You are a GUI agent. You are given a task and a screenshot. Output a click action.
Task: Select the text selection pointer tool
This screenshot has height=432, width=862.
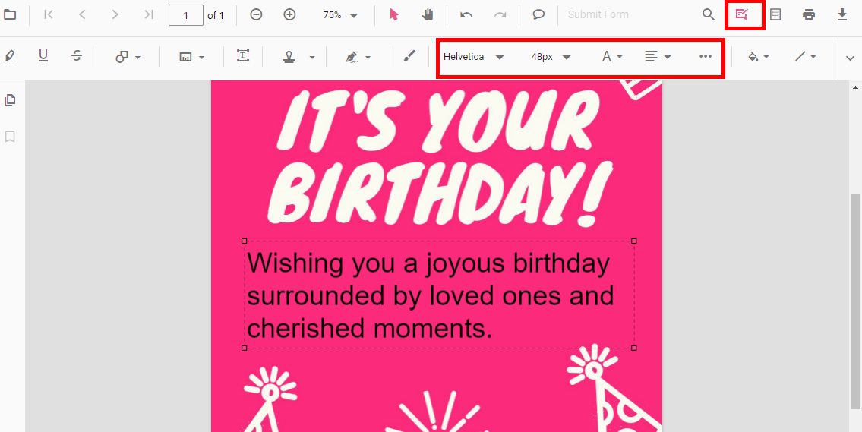coord(393,15)
